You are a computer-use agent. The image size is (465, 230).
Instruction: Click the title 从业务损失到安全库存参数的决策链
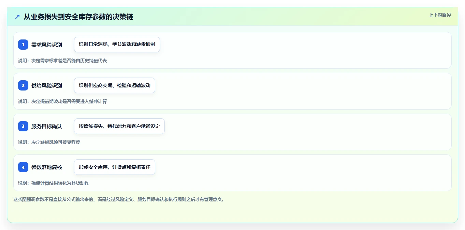tap(78, 17)
